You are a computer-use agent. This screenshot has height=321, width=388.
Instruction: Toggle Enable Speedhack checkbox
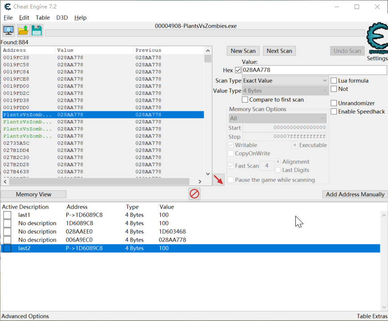334,111
